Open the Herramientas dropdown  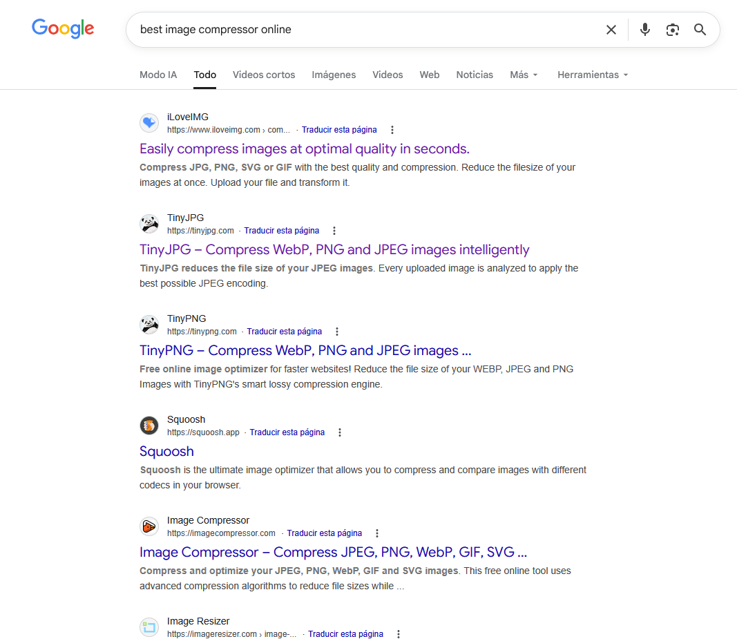tap(593, 75)
